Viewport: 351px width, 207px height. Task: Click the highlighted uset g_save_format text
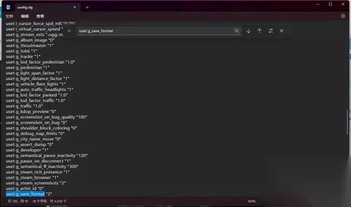(x=25, y=194)
